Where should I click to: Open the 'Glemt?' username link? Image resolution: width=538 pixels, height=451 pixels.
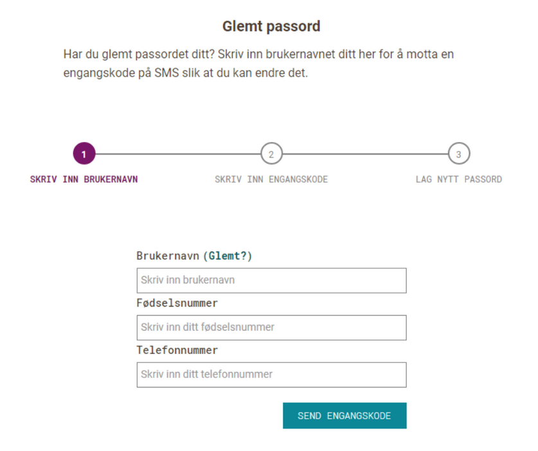[x=228, y=256]
